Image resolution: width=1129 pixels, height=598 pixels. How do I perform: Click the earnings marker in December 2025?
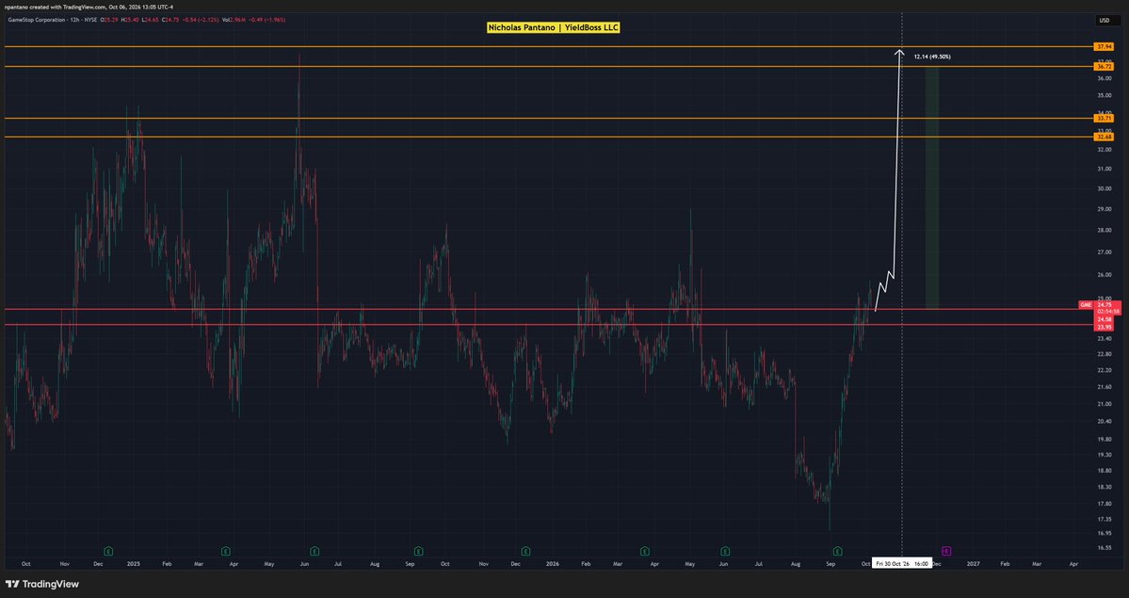[525, 551]
